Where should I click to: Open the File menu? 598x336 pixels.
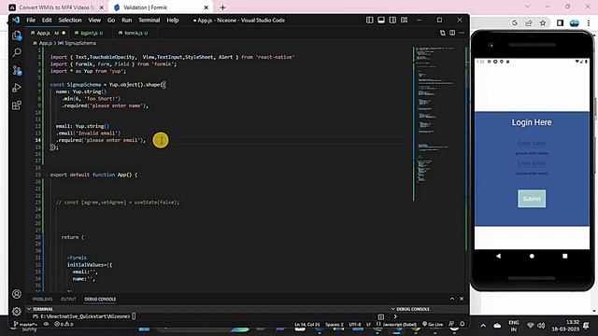31,21
